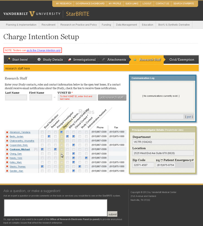Open QUICK LINKS in top bar
203x226 pixels.
(132, 3)
